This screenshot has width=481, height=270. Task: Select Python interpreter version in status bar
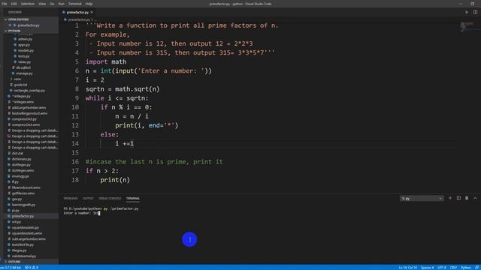11,268
